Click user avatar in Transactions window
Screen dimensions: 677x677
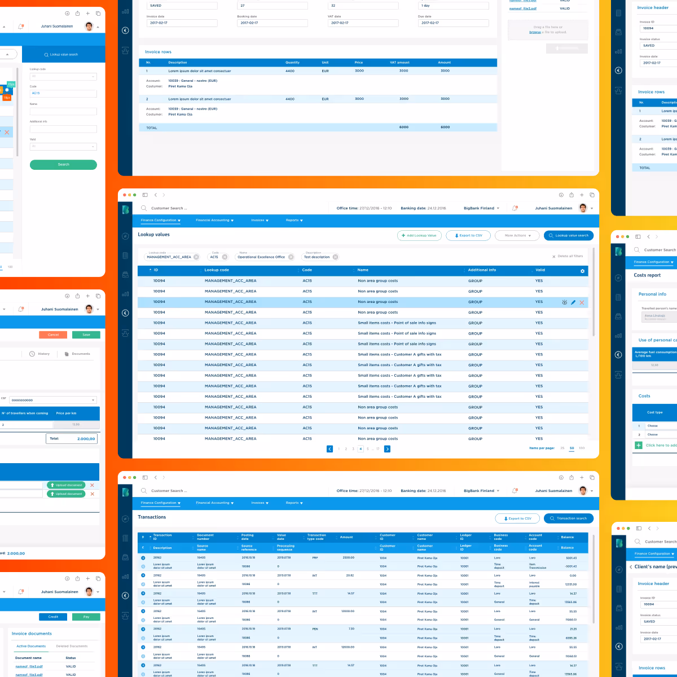[583, 490]
